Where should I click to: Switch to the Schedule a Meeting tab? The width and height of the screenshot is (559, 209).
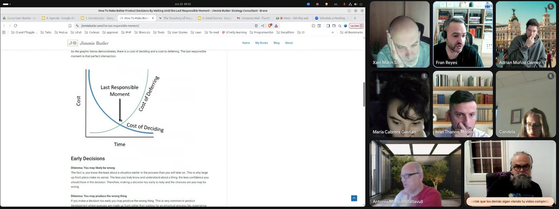click(332, 18)
